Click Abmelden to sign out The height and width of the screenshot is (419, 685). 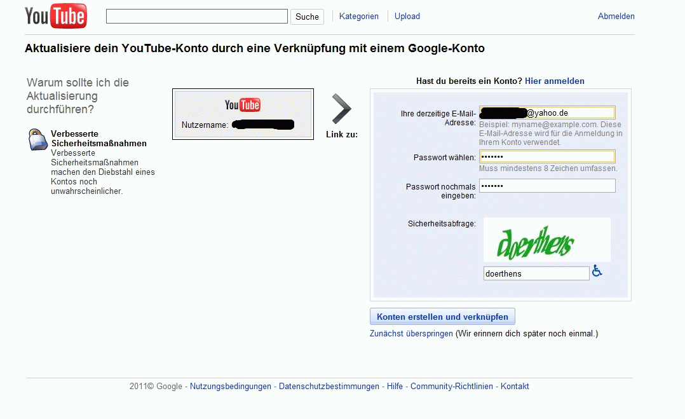tap(616, 16)
